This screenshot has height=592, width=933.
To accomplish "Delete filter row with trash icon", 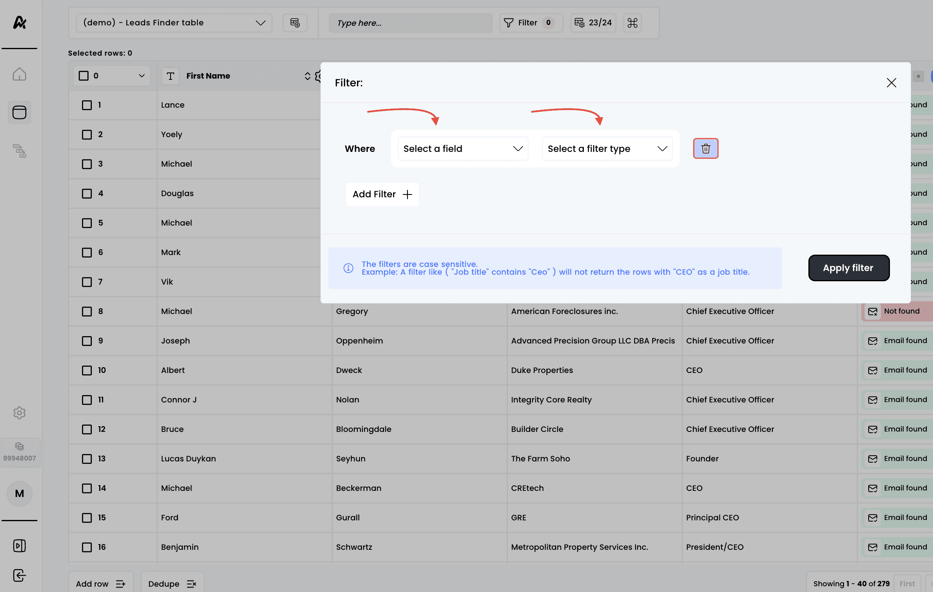I will pyautogui.click(x=705, y=149).
